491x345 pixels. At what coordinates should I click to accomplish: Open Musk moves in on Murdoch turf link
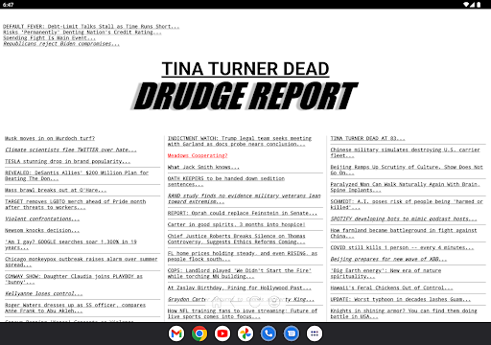click(50, 138)
